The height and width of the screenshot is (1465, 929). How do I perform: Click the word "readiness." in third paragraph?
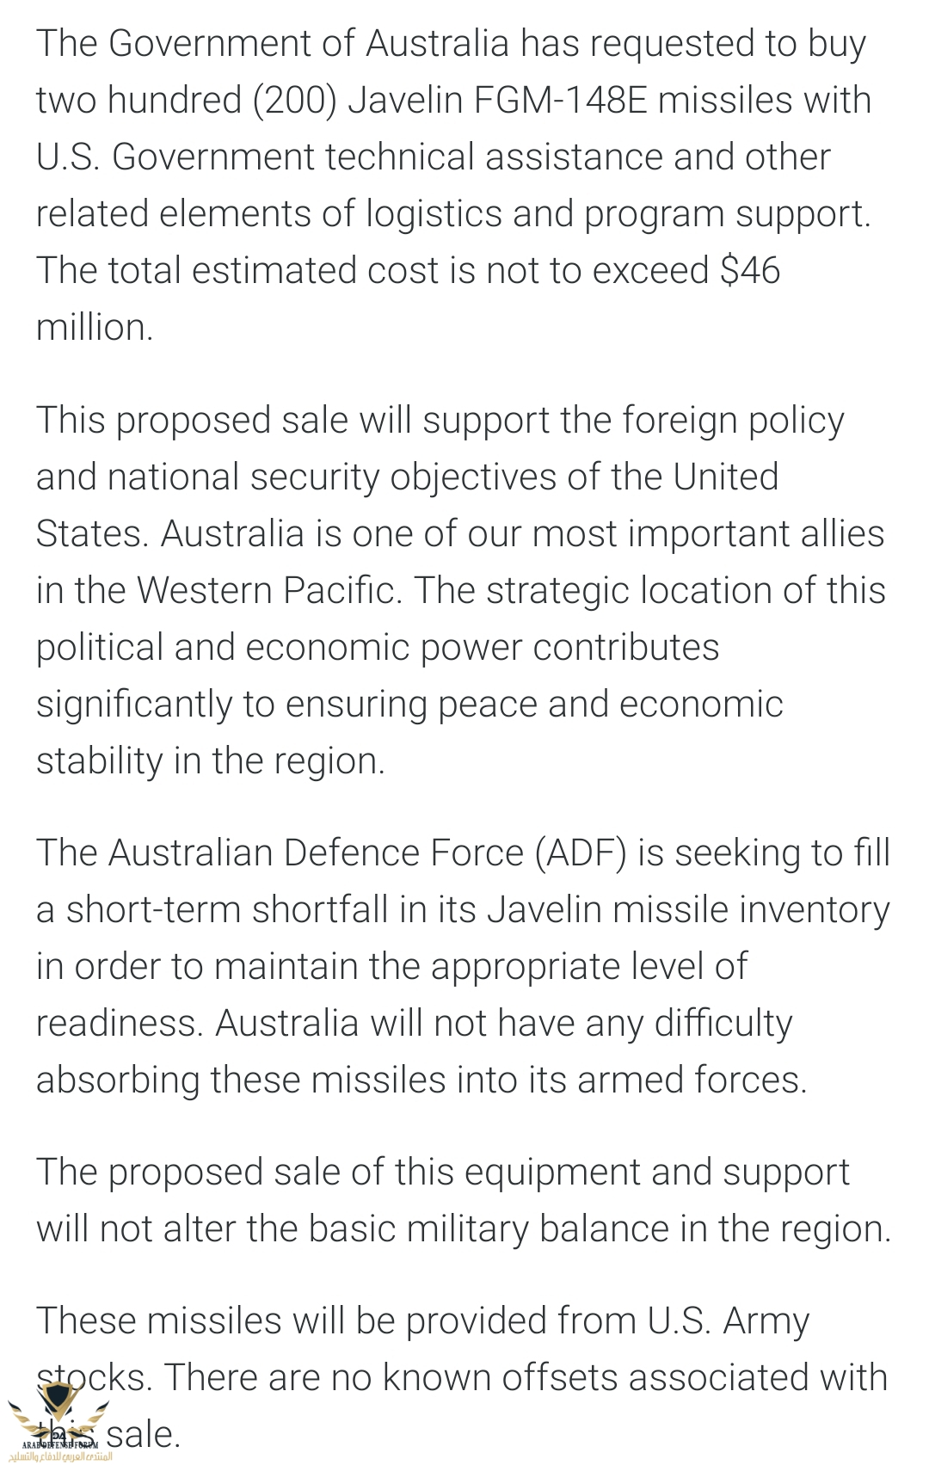(120, 1024)
